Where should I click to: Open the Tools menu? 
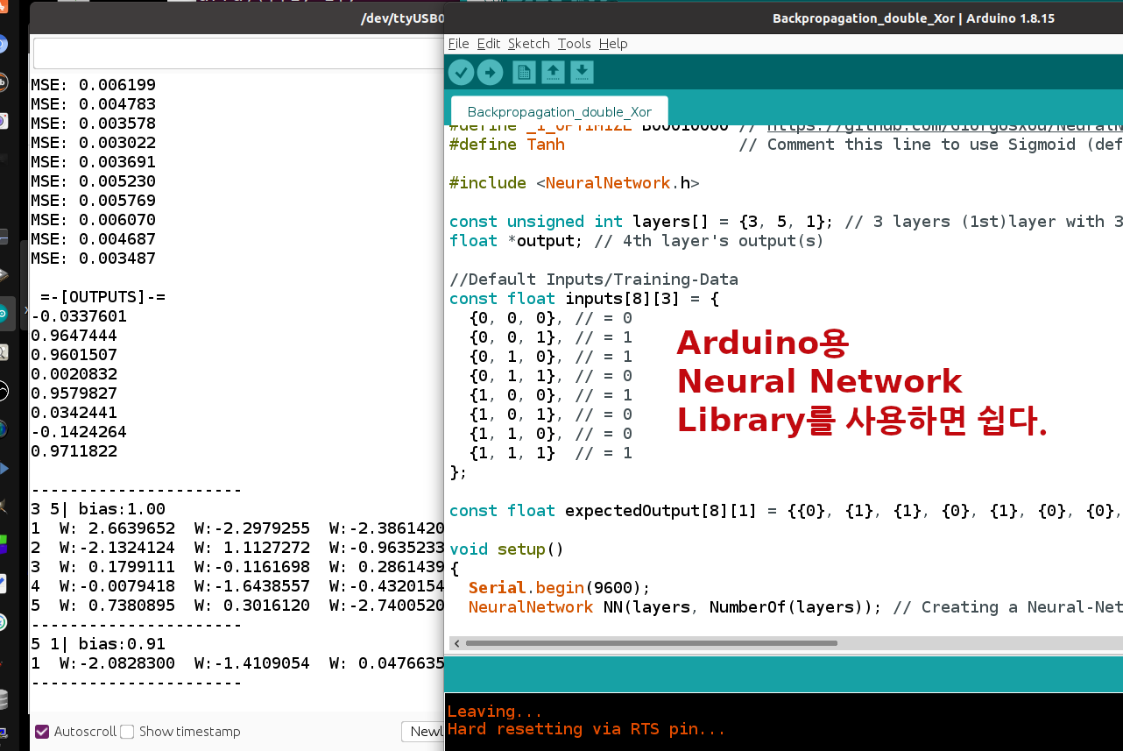(575, 44)
